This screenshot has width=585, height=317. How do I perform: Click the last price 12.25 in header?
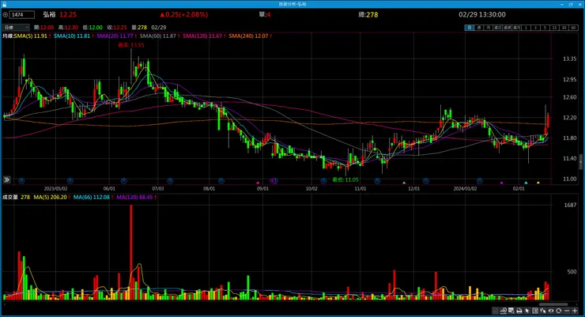tap(68, 14)
